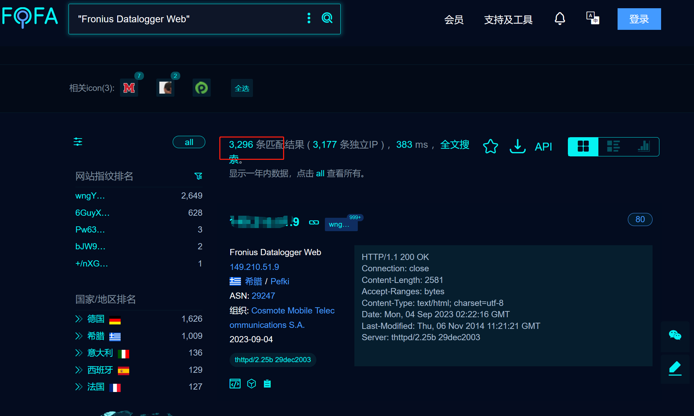Open ASN 29247 link
694x416 pixels.
pyautogui.click(x=263, y=296)
